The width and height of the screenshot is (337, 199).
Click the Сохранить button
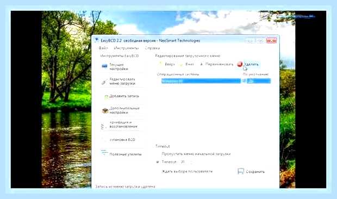click(x=251, y=171)
